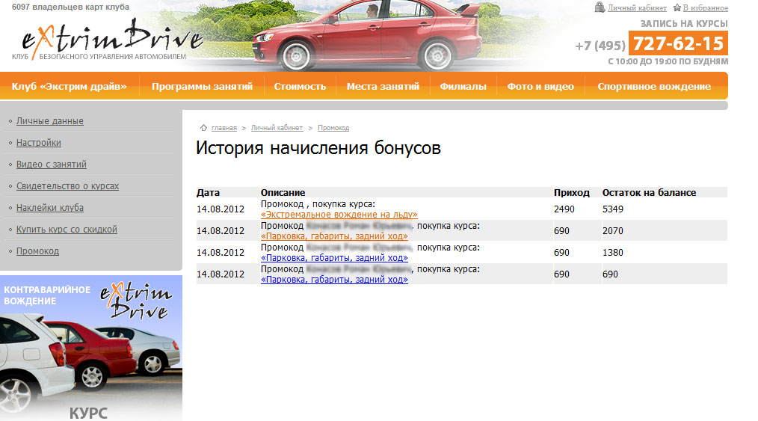This screenshot has width=758, height=421.
Task: Go to the Стоимость menu item
Action: [x=300, y=87]
